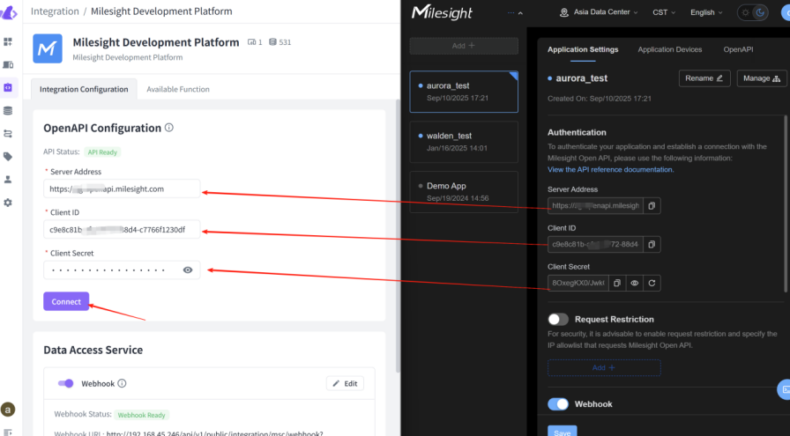790x436 pixels.
Task: Regenerate the Client Secret with refresh icon
Action: pos(652,284)
